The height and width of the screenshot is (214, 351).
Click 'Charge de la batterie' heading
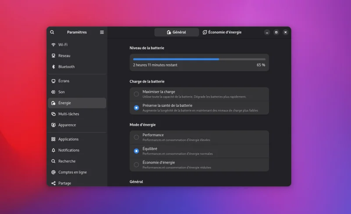tap(147, 82)
